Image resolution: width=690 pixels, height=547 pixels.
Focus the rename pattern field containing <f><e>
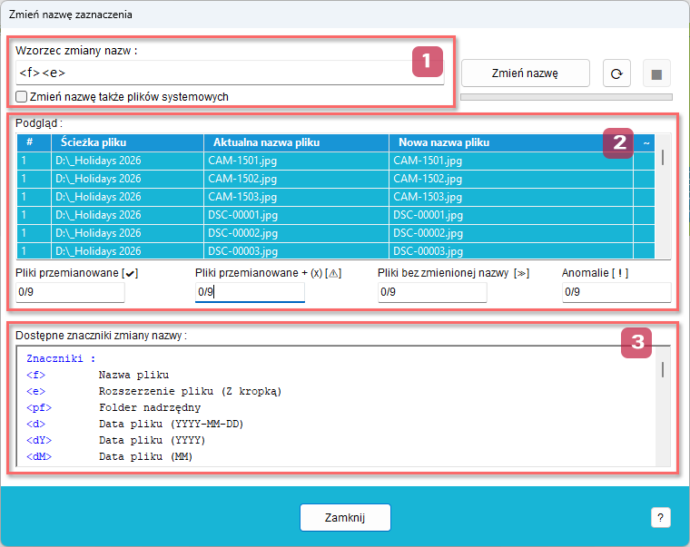[x=230, y=73]
